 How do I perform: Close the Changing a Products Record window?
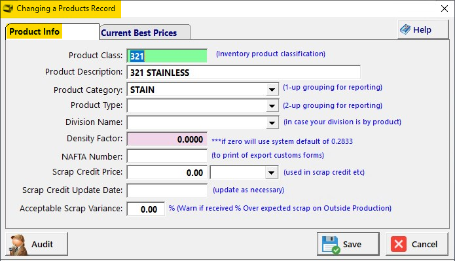445,9
